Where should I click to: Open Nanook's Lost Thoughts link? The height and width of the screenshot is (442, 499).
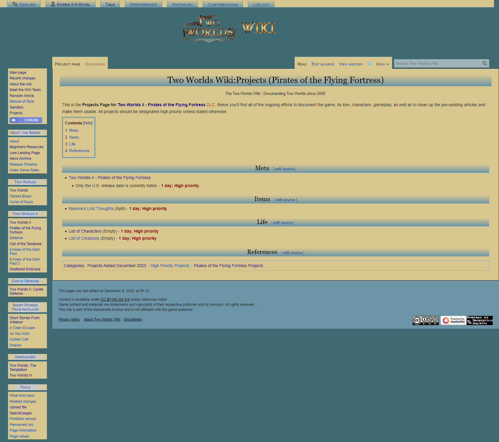point(91,209)
